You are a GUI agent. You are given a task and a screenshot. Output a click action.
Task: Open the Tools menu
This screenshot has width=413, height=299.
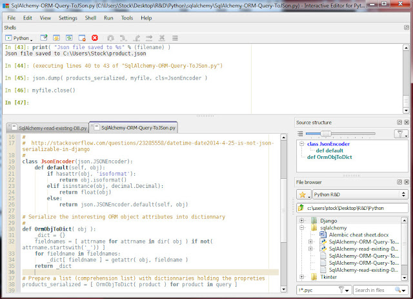click(x=127, y=18)
